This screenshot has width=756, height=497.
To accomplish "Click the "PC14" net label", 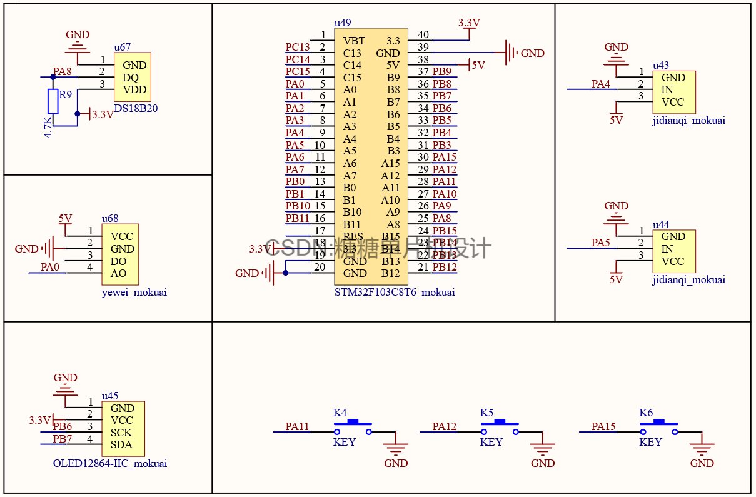I will pyautogui.click(x=298, y=59).
